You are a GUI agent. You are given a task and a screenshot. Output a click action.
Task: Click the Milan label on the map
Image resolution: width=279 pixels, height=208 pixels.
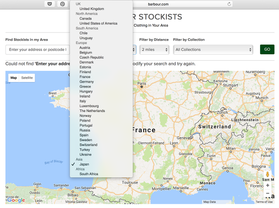coord(231,148)
